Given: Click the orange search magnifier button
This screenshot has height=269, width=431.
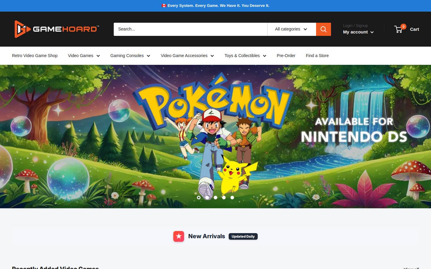Looking at the screenshot, I should coord(324,29).
